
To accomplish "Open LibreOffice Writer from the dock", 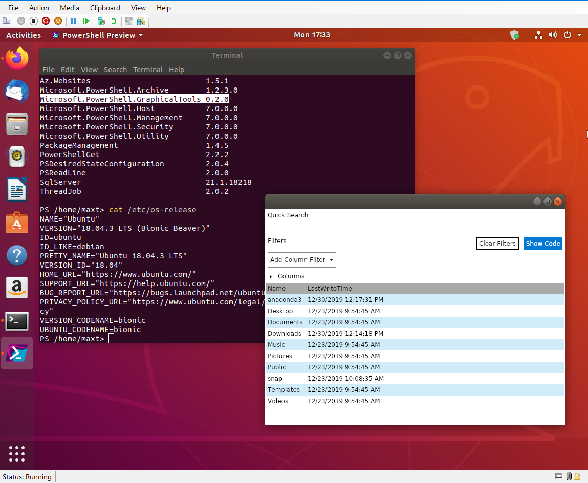I will click(x=17, y=189).
